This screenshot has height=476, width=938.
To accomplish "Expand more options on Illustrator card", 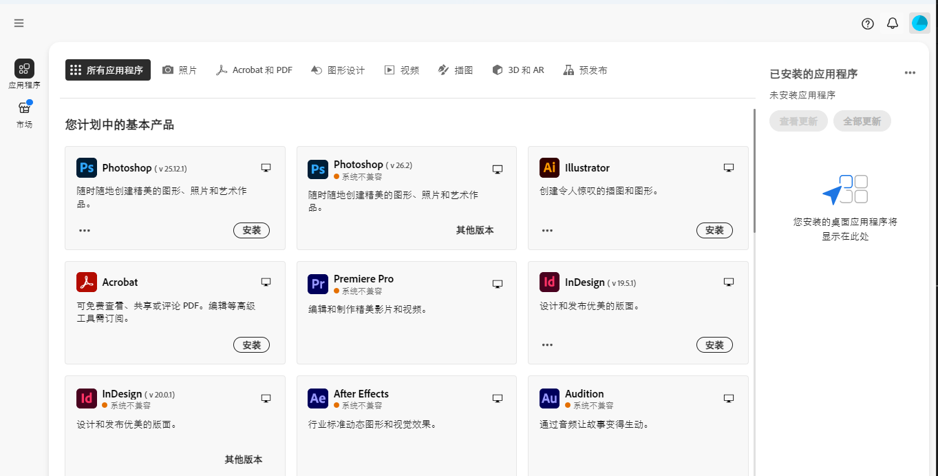I will click(x=547, y=231).
